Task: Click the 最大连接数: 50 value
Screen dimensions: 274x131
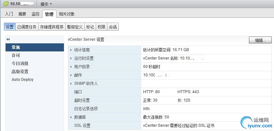Action: (x=156, y=117)
